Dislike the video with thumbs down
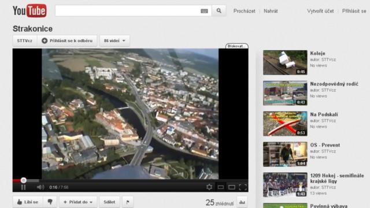The height and width of the screenshot is (208, 370). pos(50,202)
